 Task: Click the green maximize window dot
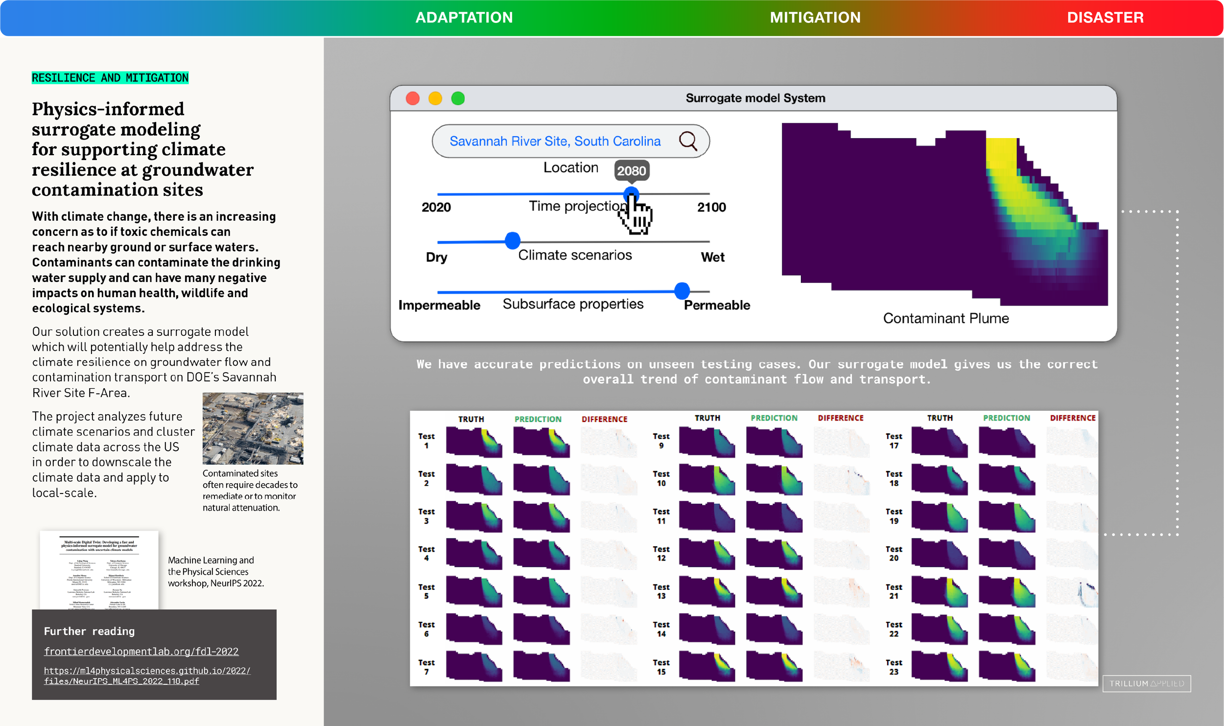(458, 98)
